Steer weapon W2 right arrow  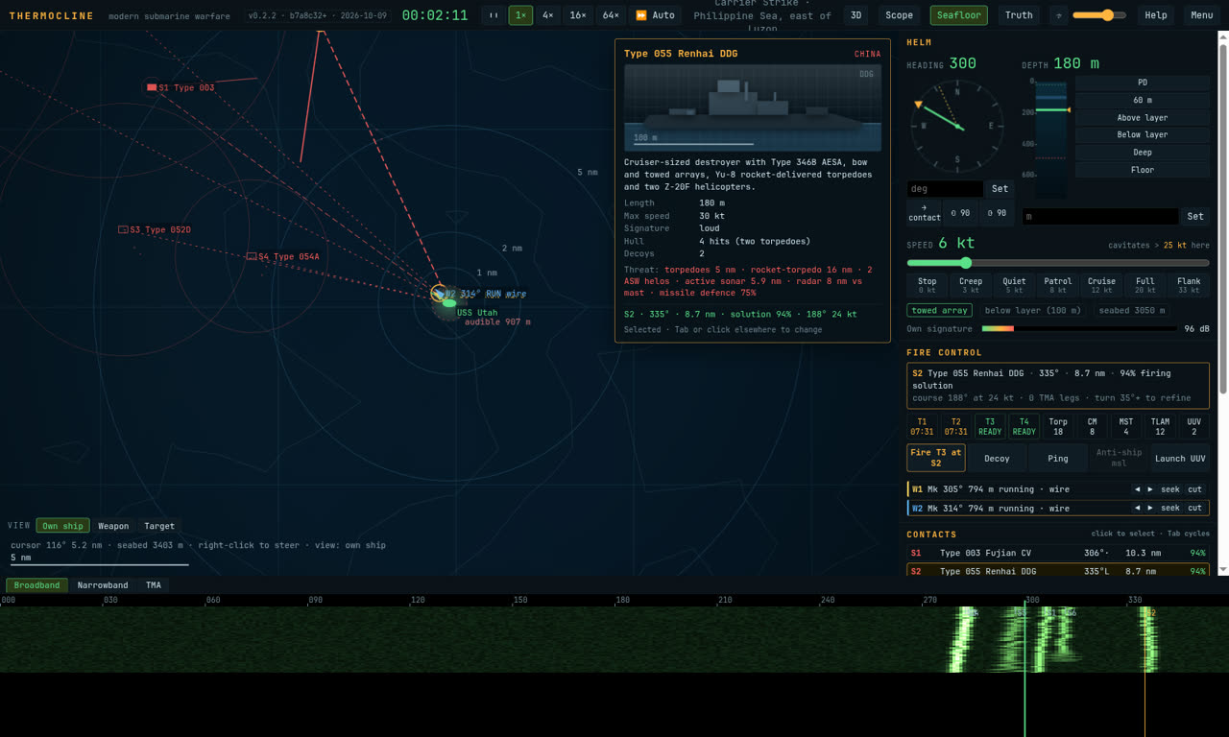point(1150,508)
